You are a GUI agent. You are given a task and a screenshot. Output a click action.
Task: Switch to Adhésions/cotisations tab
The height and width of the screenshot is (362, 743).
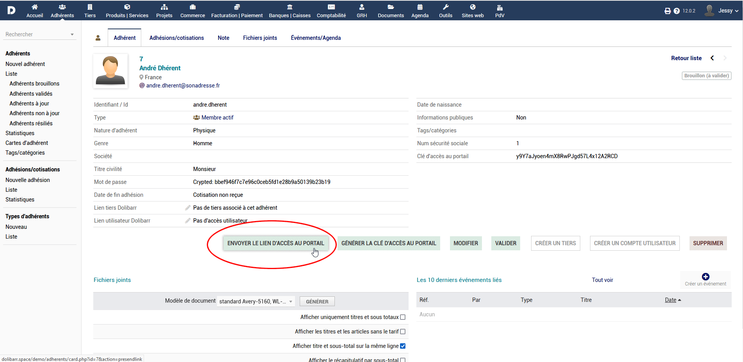(x=176, y=38)
